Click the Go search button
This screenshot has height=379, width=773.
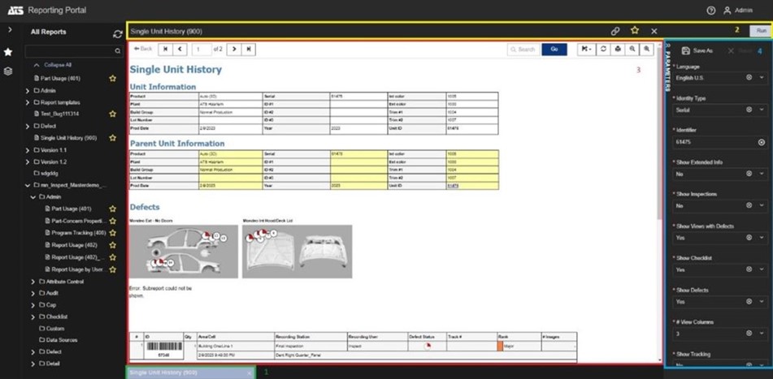coord(554,50)
